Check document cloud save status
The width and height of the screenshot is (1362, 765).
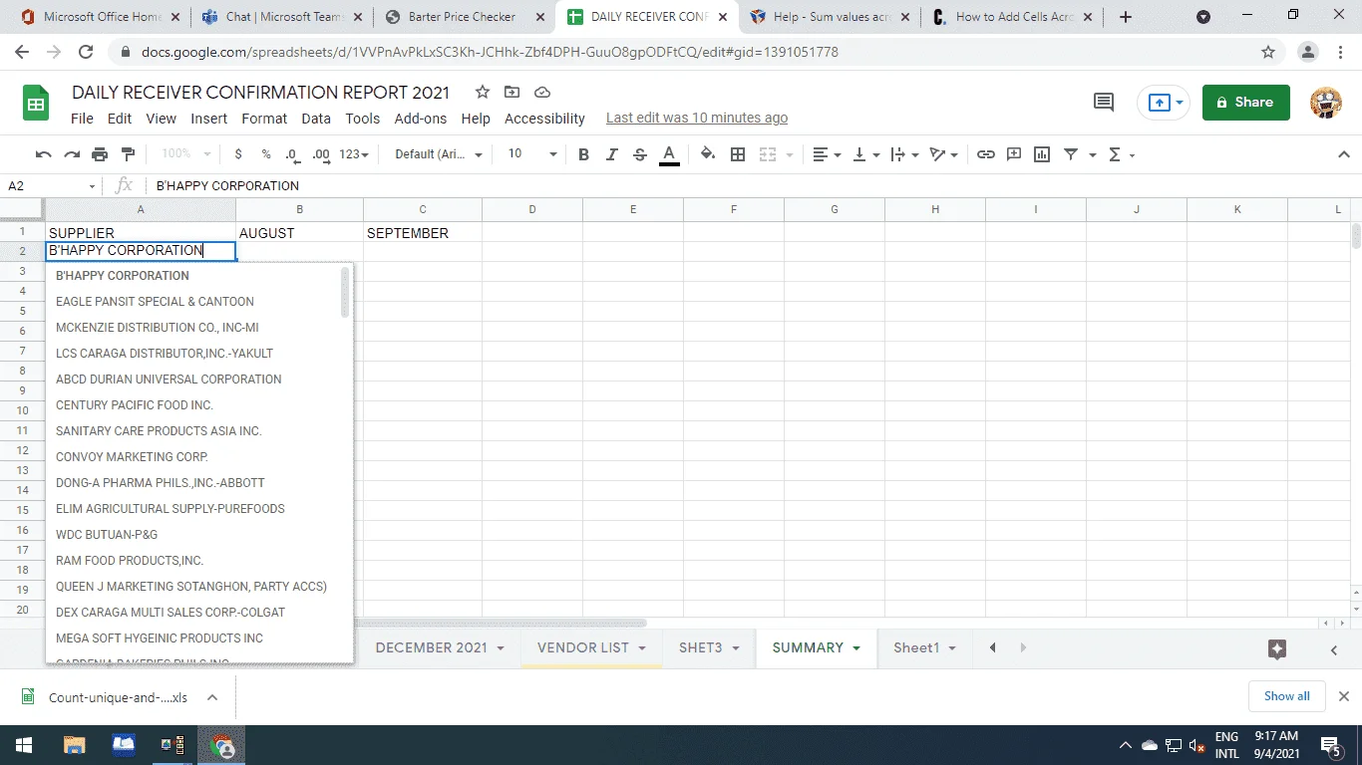pos(542,93)
